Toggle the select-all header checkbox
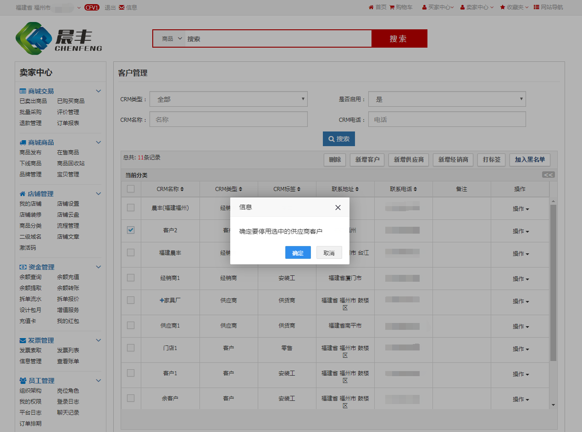The image size is (582, 432). (x=131, y=189)
